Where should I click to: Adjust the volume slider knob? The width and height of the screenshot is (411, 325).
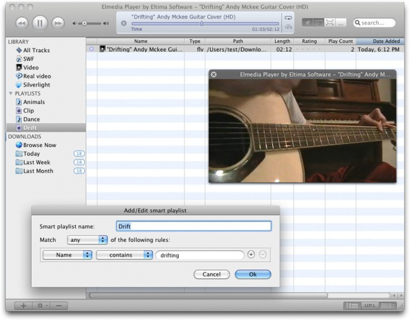click(84, 24)
